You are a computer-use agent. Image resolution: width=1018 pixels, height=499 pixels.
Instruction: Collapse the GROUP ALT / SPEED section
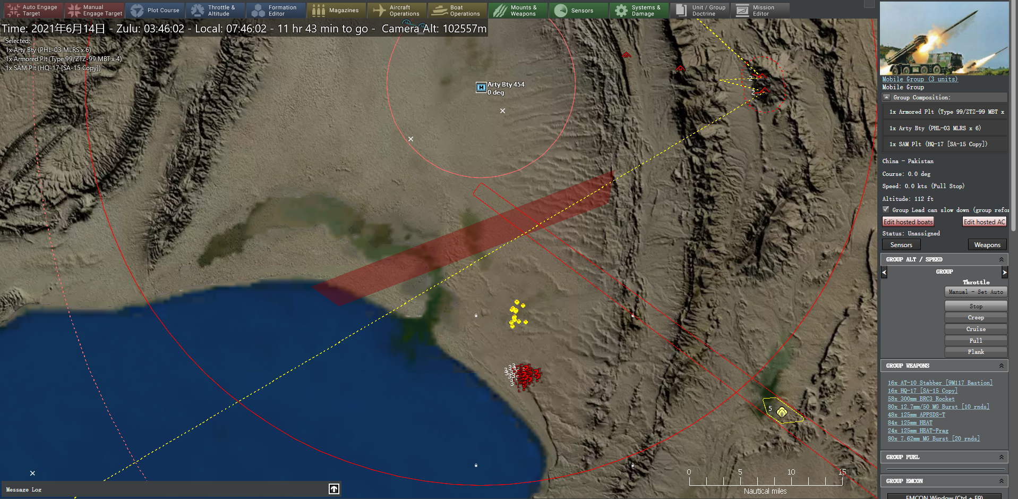click(1002, 259)
